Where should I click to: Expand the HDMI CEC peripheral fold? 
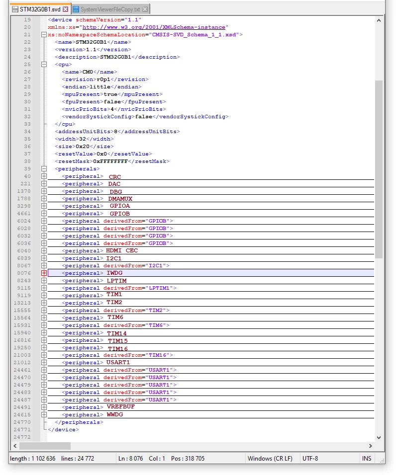(x=44, y=251)
